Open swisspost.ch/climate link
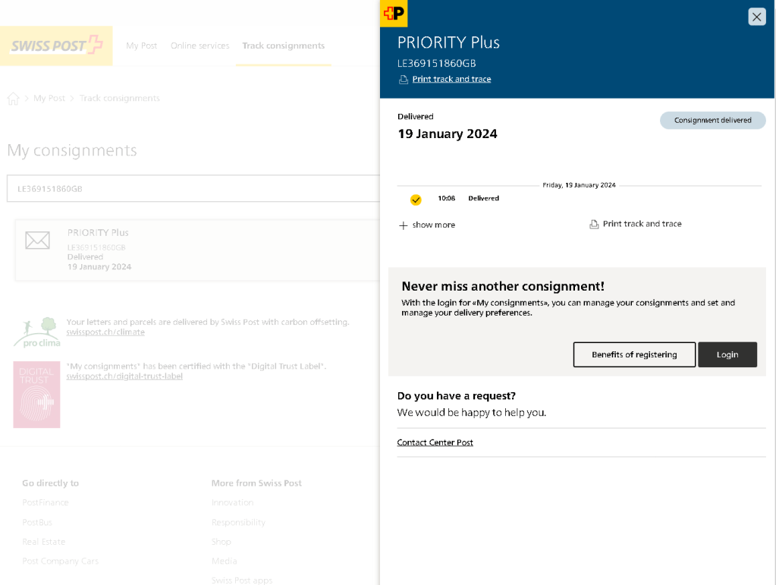 [105, 332]
